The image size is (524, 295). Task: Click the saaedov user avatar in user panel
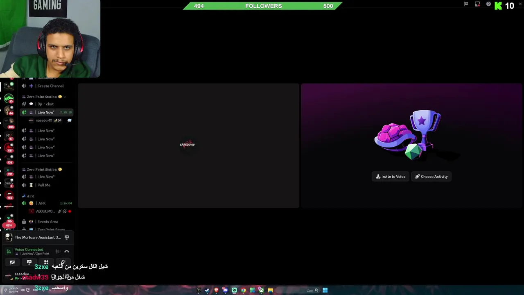tap(9, 277)
